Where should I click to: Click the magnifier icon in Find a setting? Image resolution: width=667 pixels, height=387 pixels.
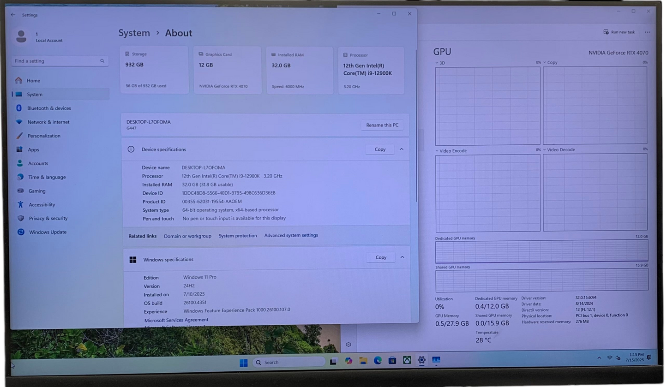pos(102,61)
